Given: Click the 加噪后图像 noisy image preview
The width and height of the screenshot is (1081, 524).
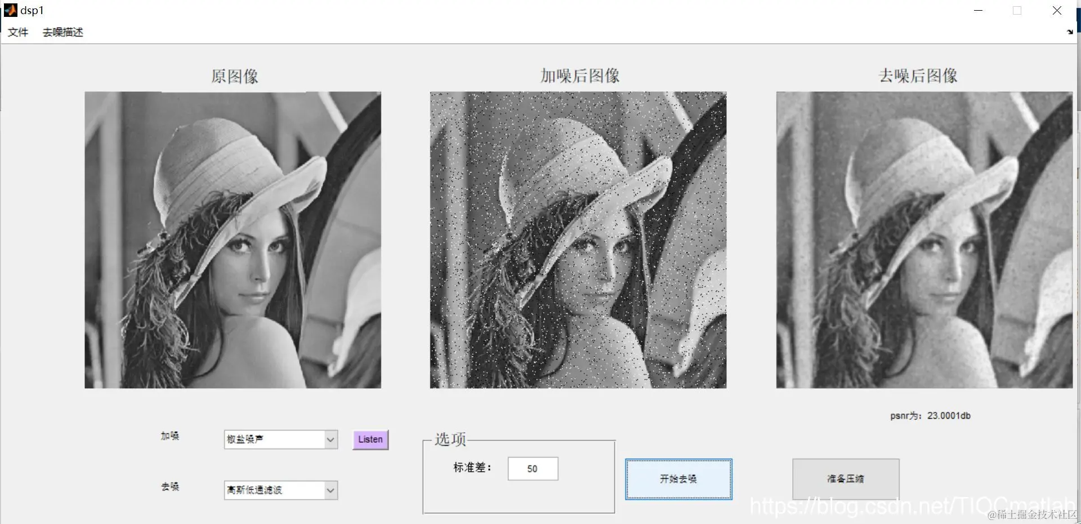Looking at the screenshot, I should 578,239.
